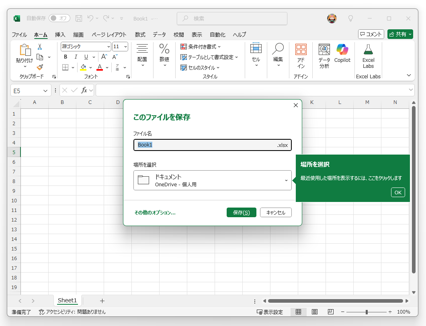Toggle bold formatting

(65, 57)
